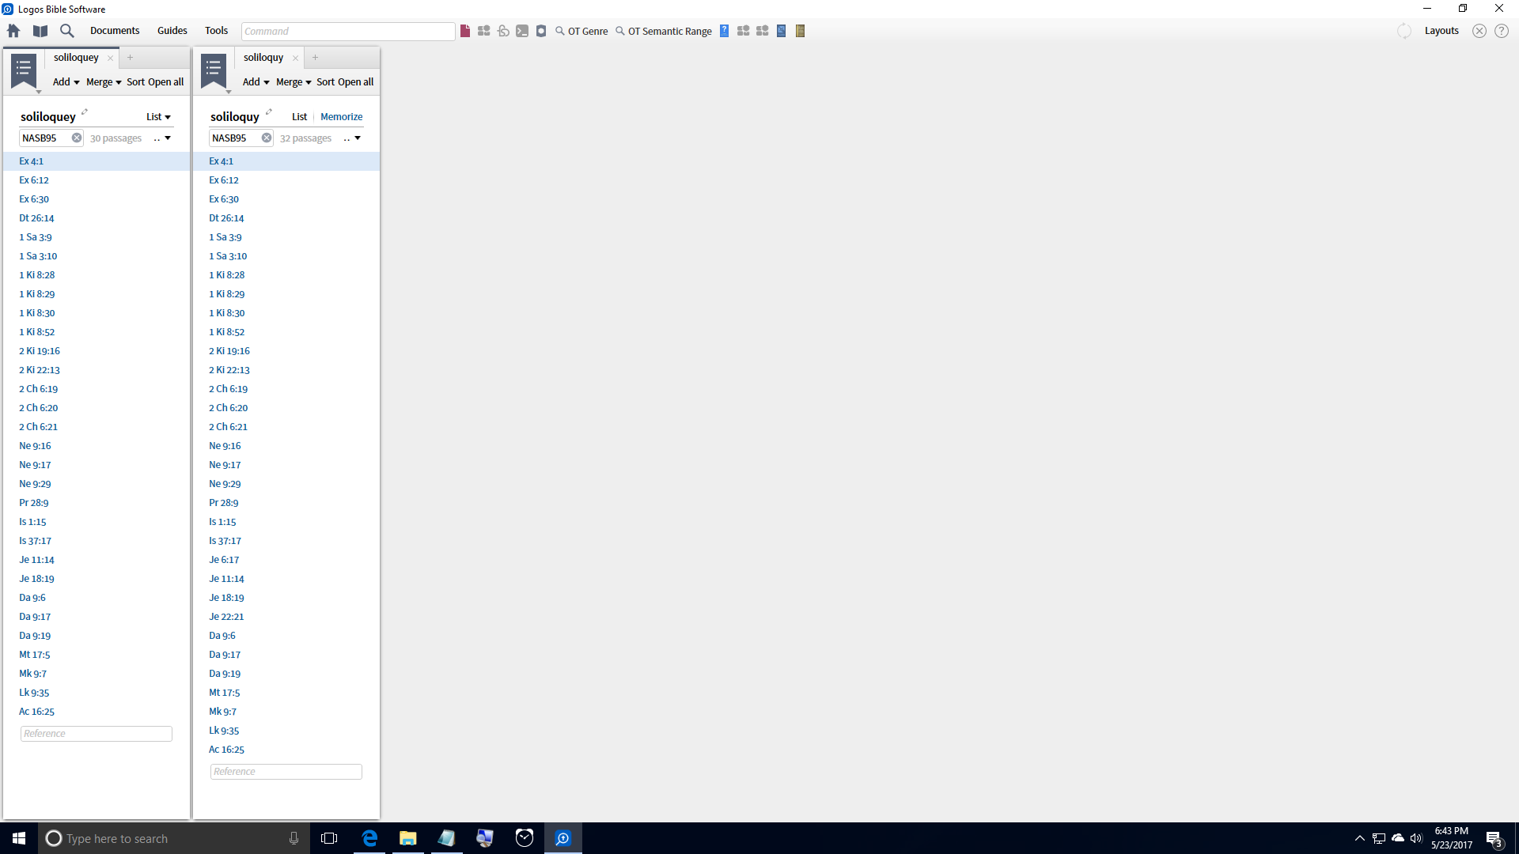Open the Search magnifier icon
The image size is (1519, 854).
click(67, 31)
